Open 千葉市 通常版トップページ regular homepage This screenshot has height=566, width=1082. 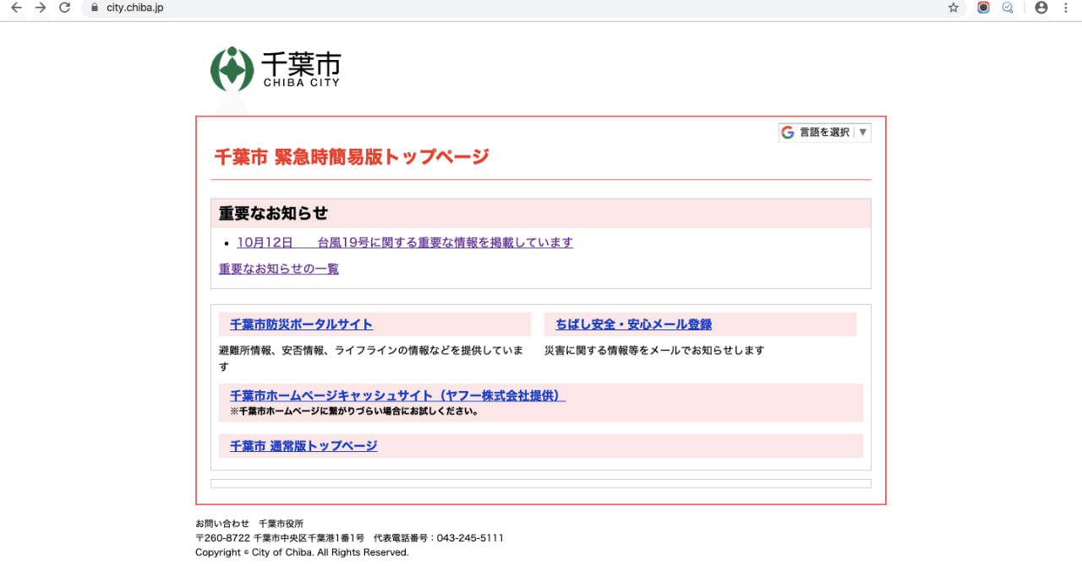click(303, 446)
